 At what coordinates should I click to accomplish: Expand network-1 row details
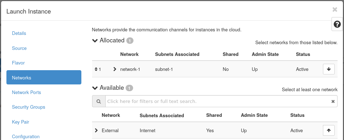115,69
